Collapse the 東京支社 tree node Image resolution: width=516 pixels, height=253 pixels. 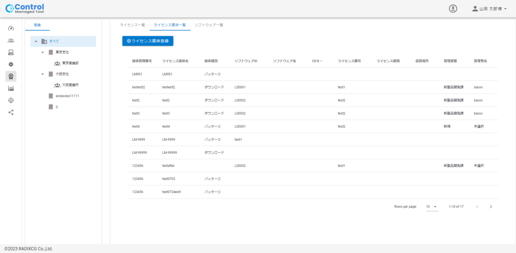tap(42, 52)
